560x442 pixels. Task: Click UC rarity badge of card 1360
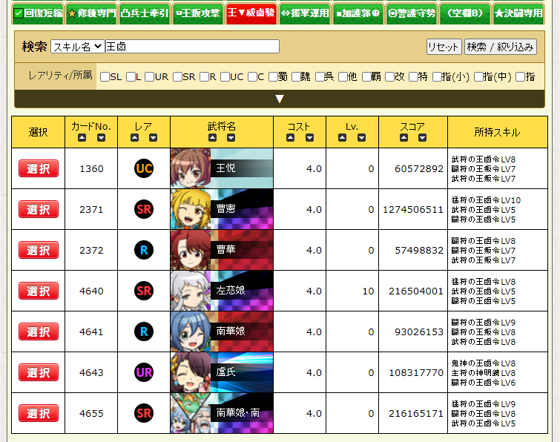point(144,168)
